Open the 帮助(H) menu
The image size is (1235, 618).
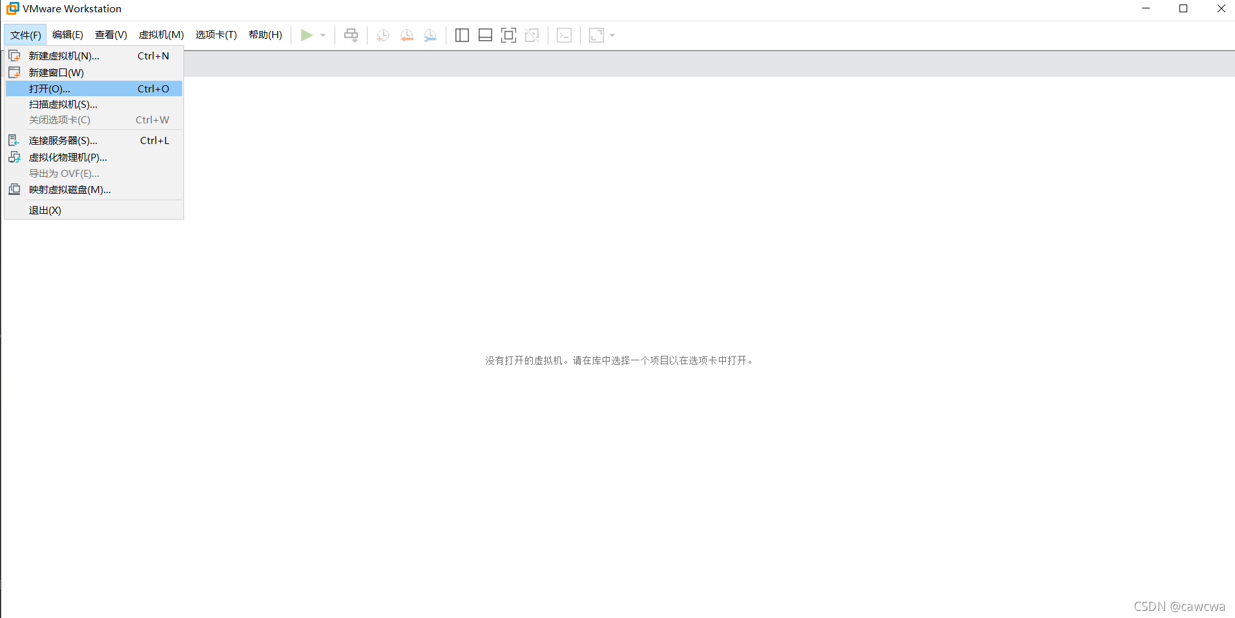pyautogui.click(x=265, y=35)
